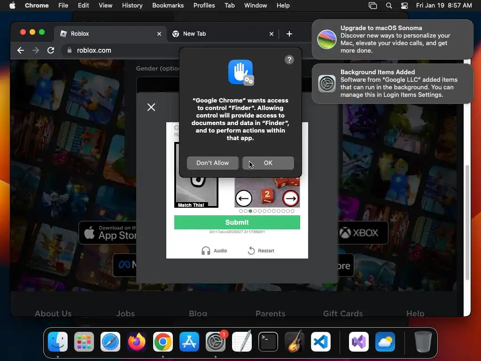Open the Window menu

(x=256, y=6)
